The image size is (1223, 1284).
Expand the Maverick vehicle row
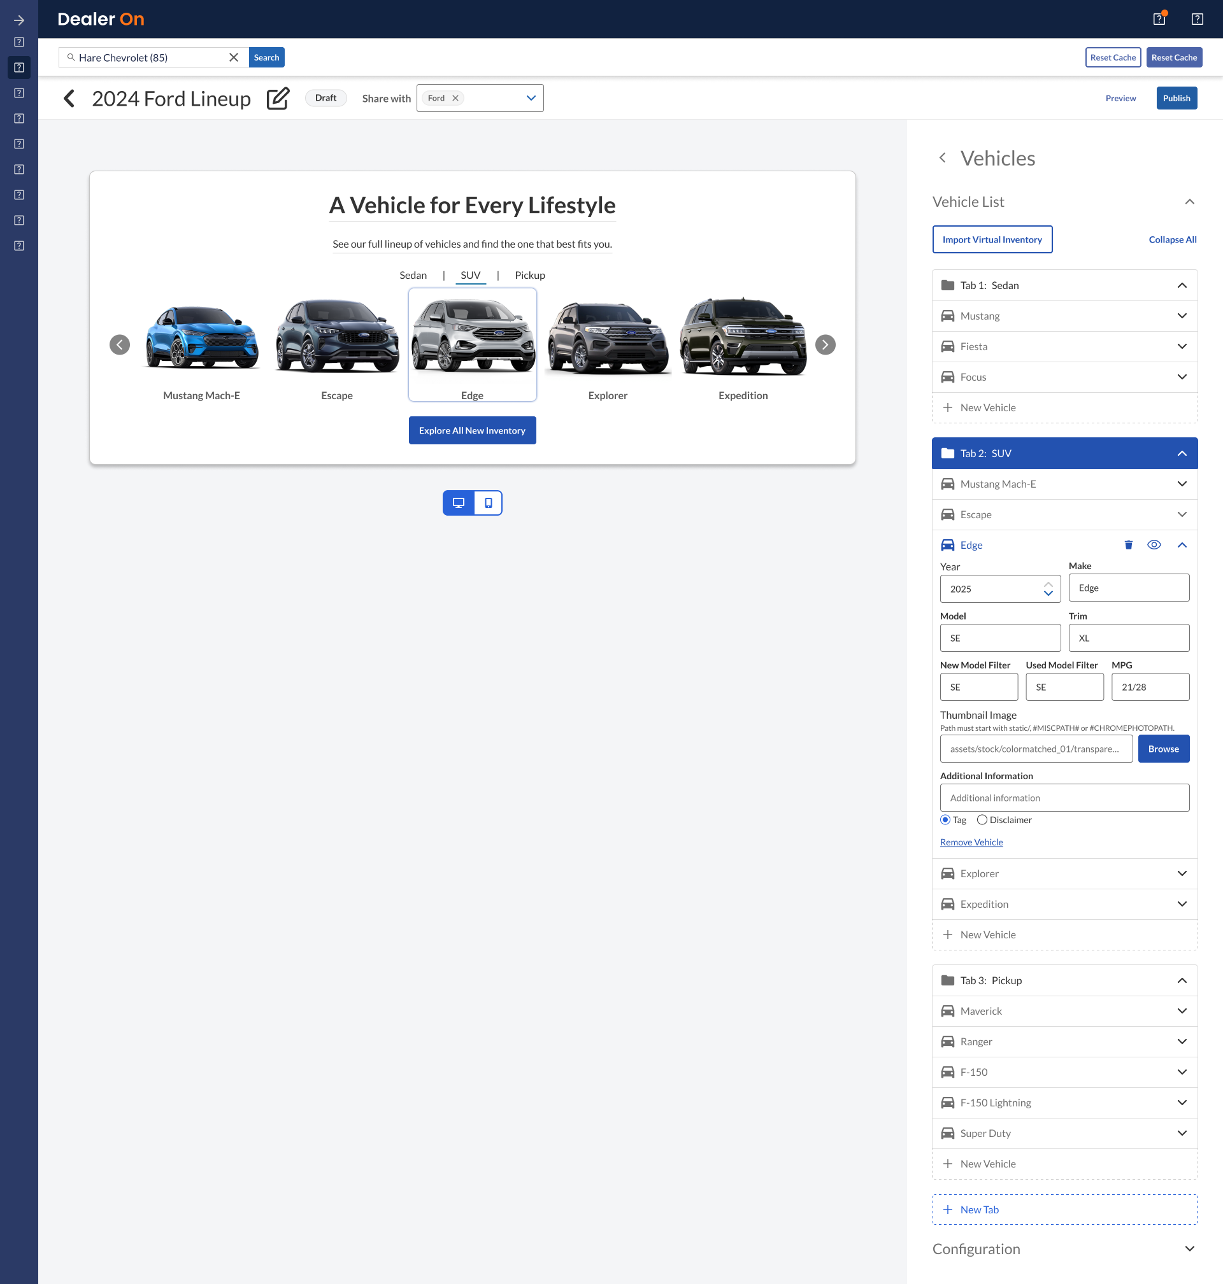1182,1011
